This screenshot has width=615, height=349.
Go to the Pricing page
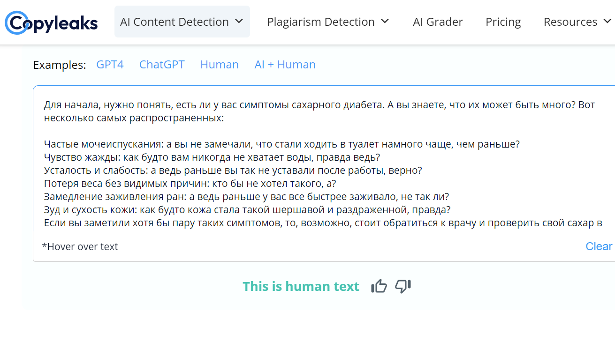point(503,22)
